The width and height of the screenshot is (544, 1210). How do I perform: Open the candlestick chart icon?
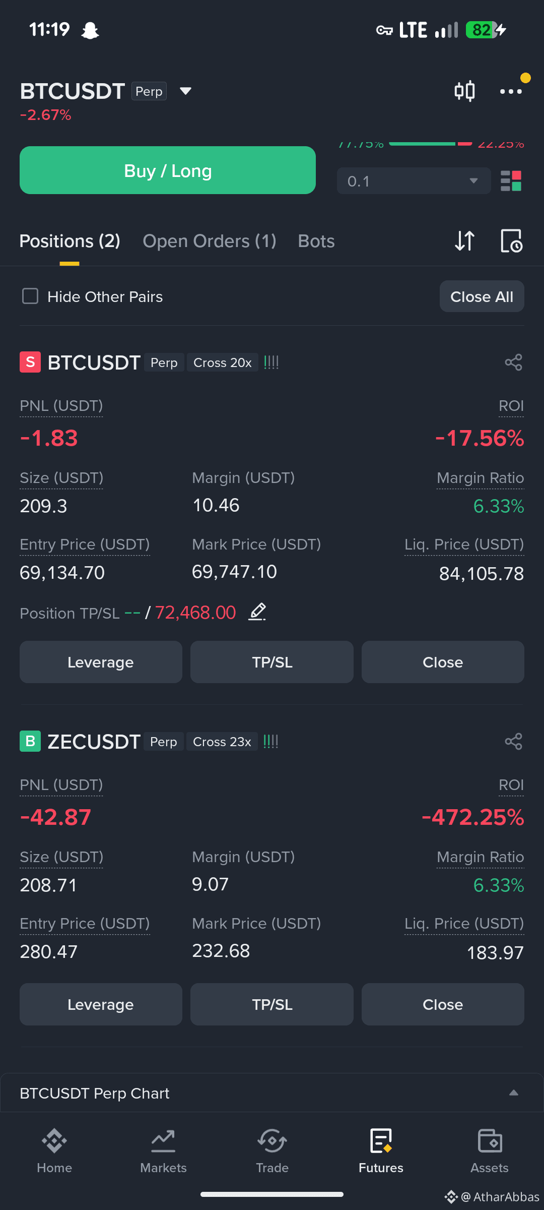pyautogui.click(x=464, y=91)
